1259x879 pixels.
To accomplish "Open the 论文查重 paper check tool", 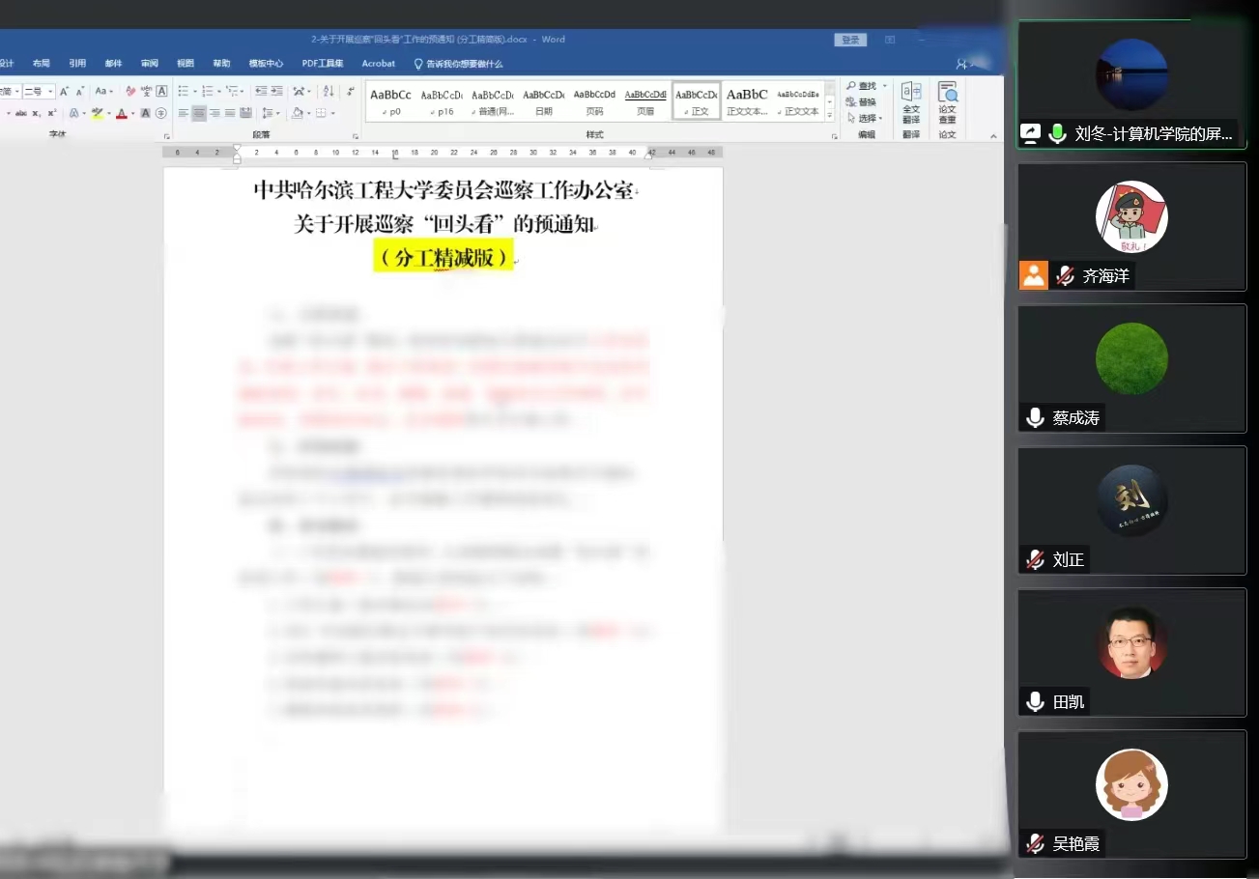I will 947,102.
